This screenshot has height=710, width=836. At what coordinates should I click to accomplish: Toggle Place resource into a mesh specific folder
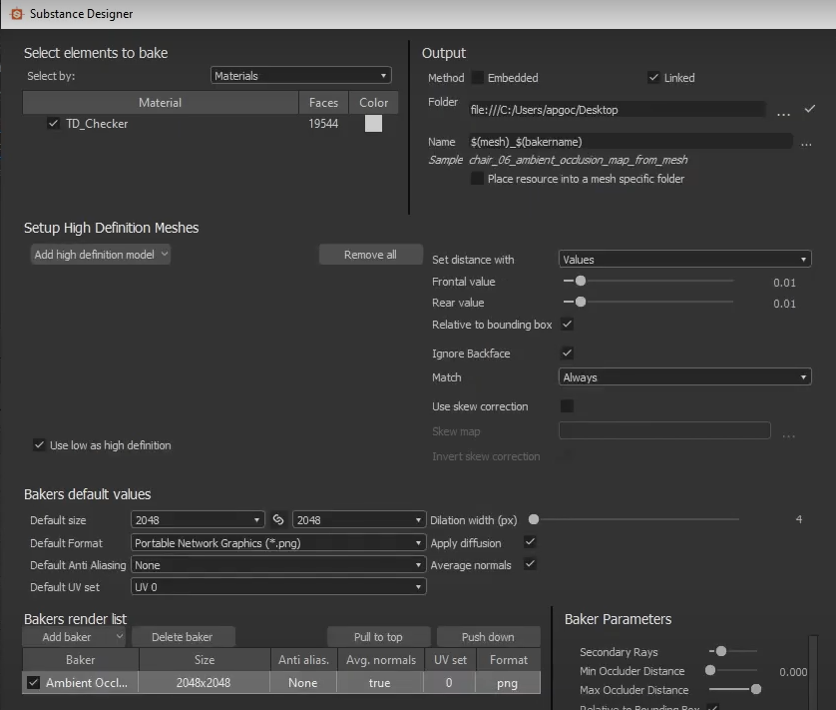point(476,178)
